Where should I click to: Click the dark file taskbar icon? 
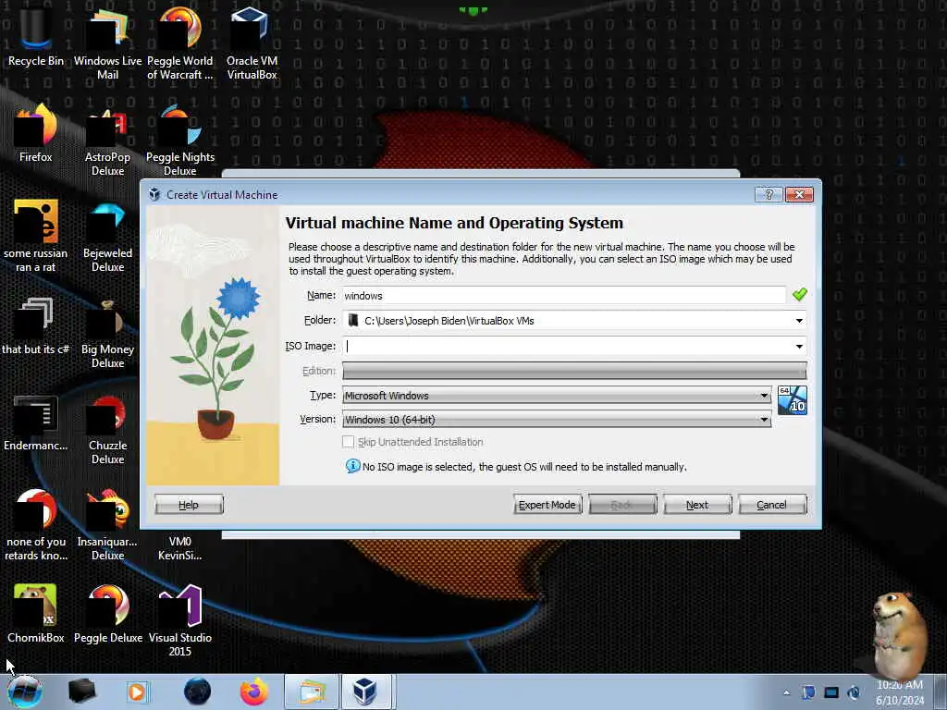coord(81,692)
